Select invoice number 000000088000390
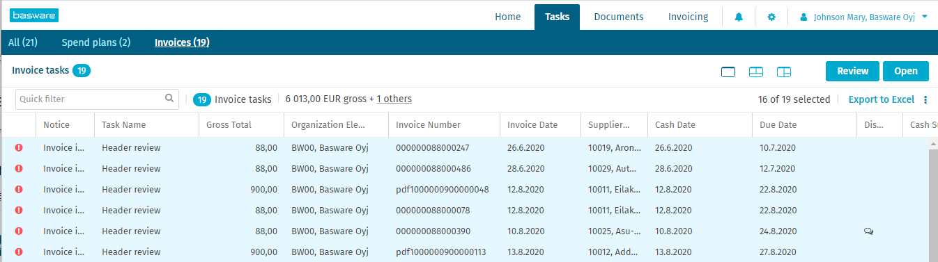938x262 pixels. (433, 231)
